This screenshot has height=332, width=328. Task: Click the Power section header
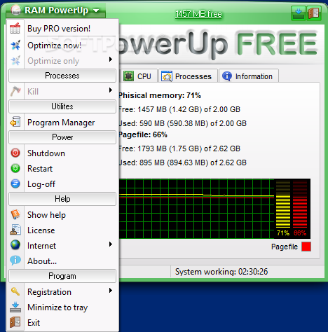(x=62, y=137)
